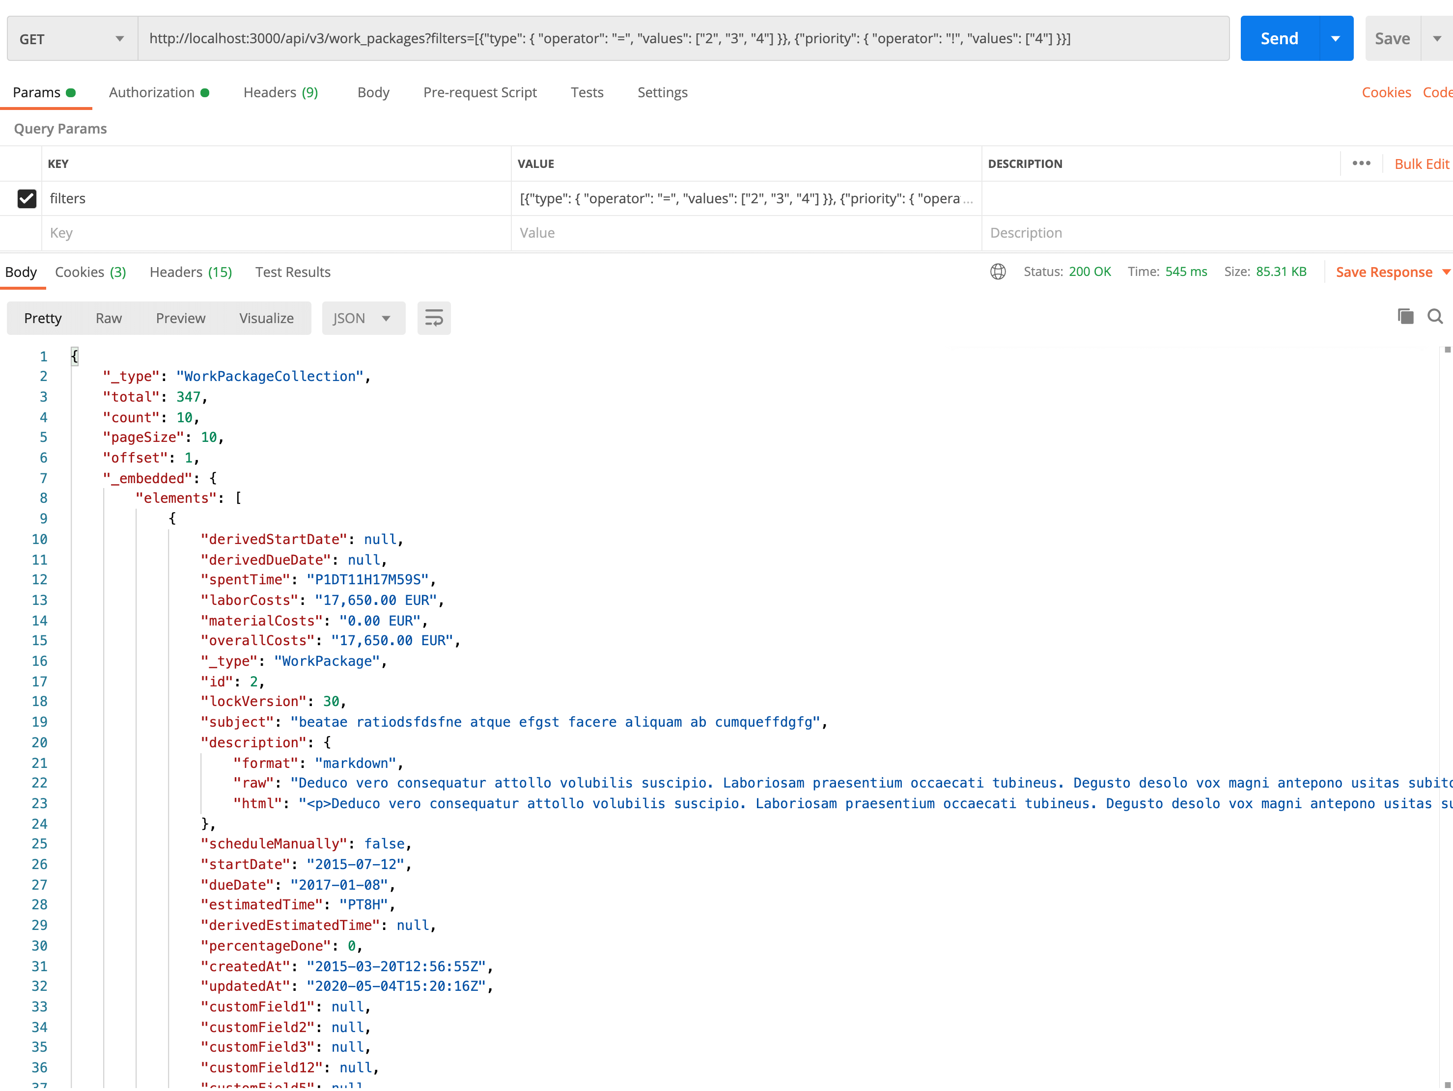
Task: Click the globe network information icon
Action: [x=998, y=271]
